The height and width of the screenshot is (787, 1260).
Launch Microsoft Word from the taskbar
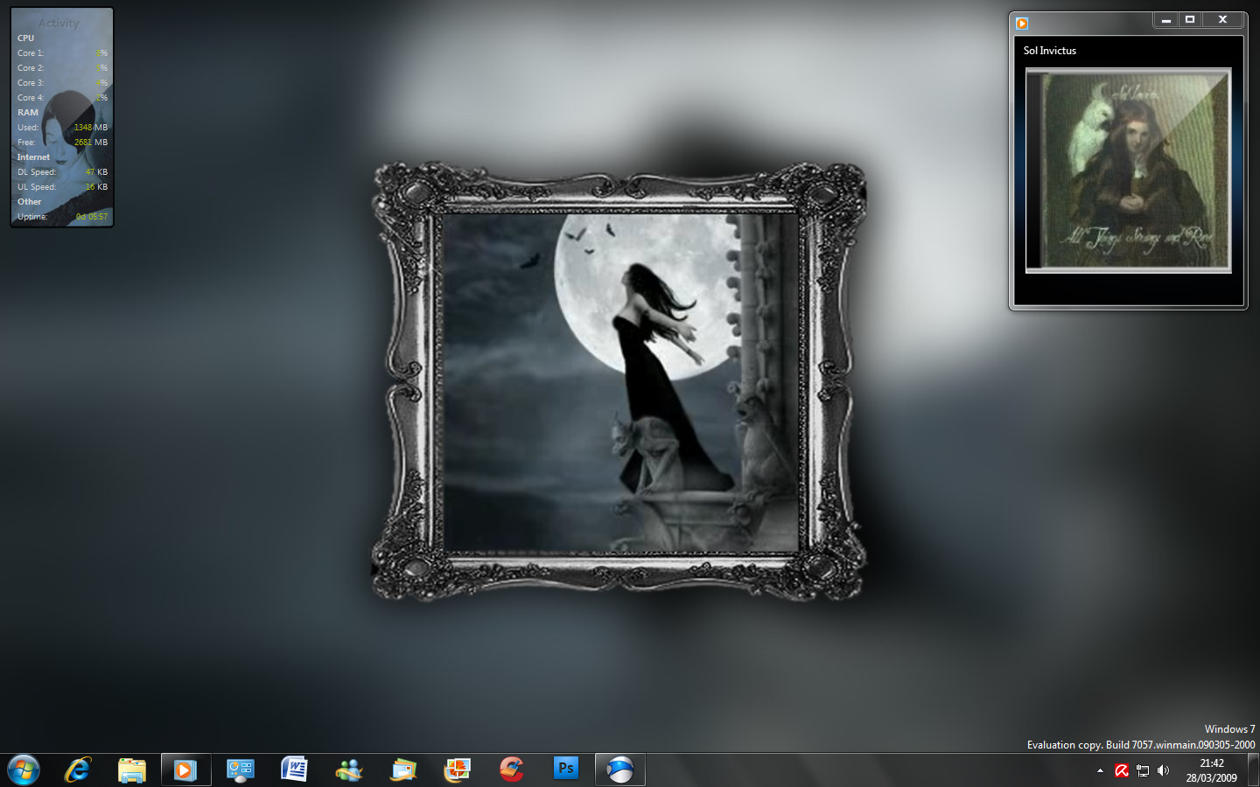click(294, 770)
